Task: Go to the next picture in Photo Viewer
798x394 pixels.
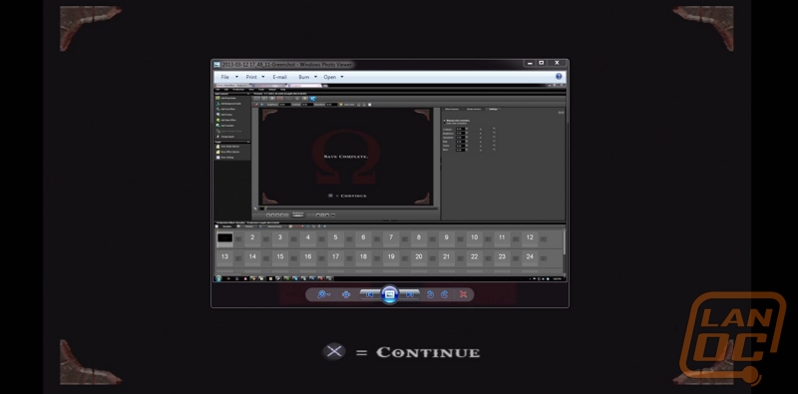Action: [409, 294]
